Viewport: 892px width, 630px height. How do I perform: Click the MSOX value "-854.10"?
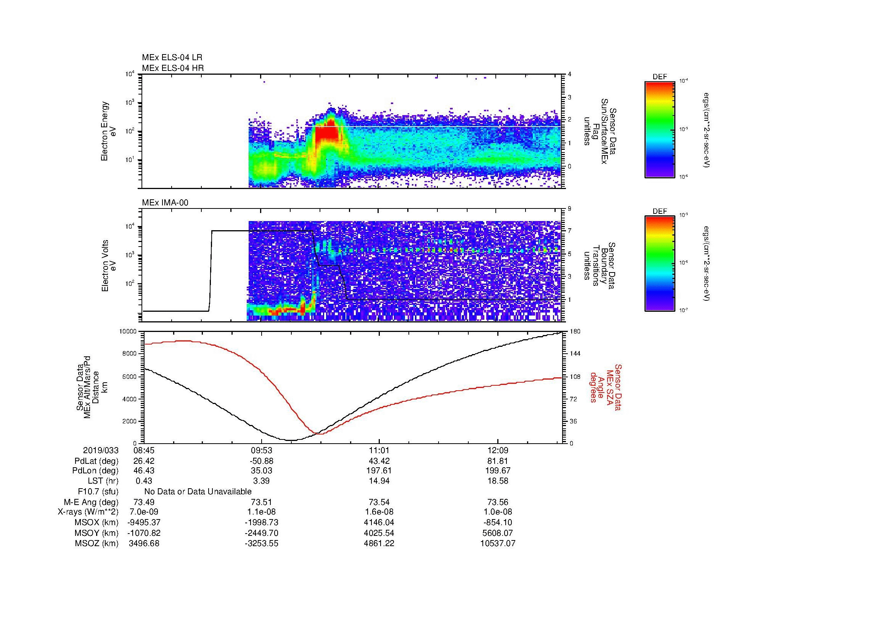click(x=498, y=523)
